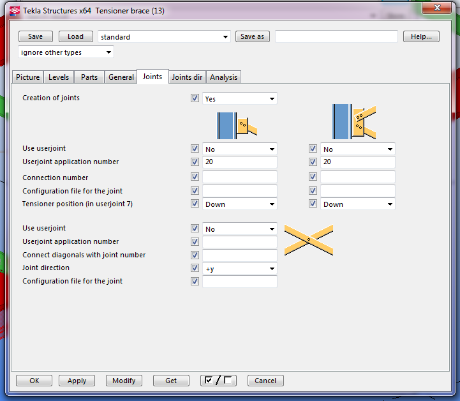Toggle first Use userjoint checkbox, right column
The width and height of the screenshot is (460, 401).
pos(313,149)
